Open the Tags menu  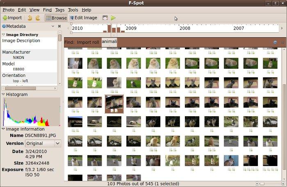tap(60, 10)
